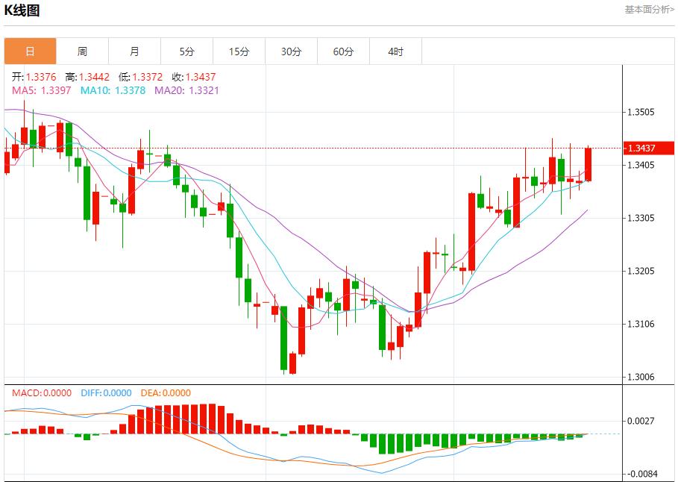Switch to the 4时 four-hour tab
The width and height of the screenshot is (678, 482).
click(x=395, y=51)
